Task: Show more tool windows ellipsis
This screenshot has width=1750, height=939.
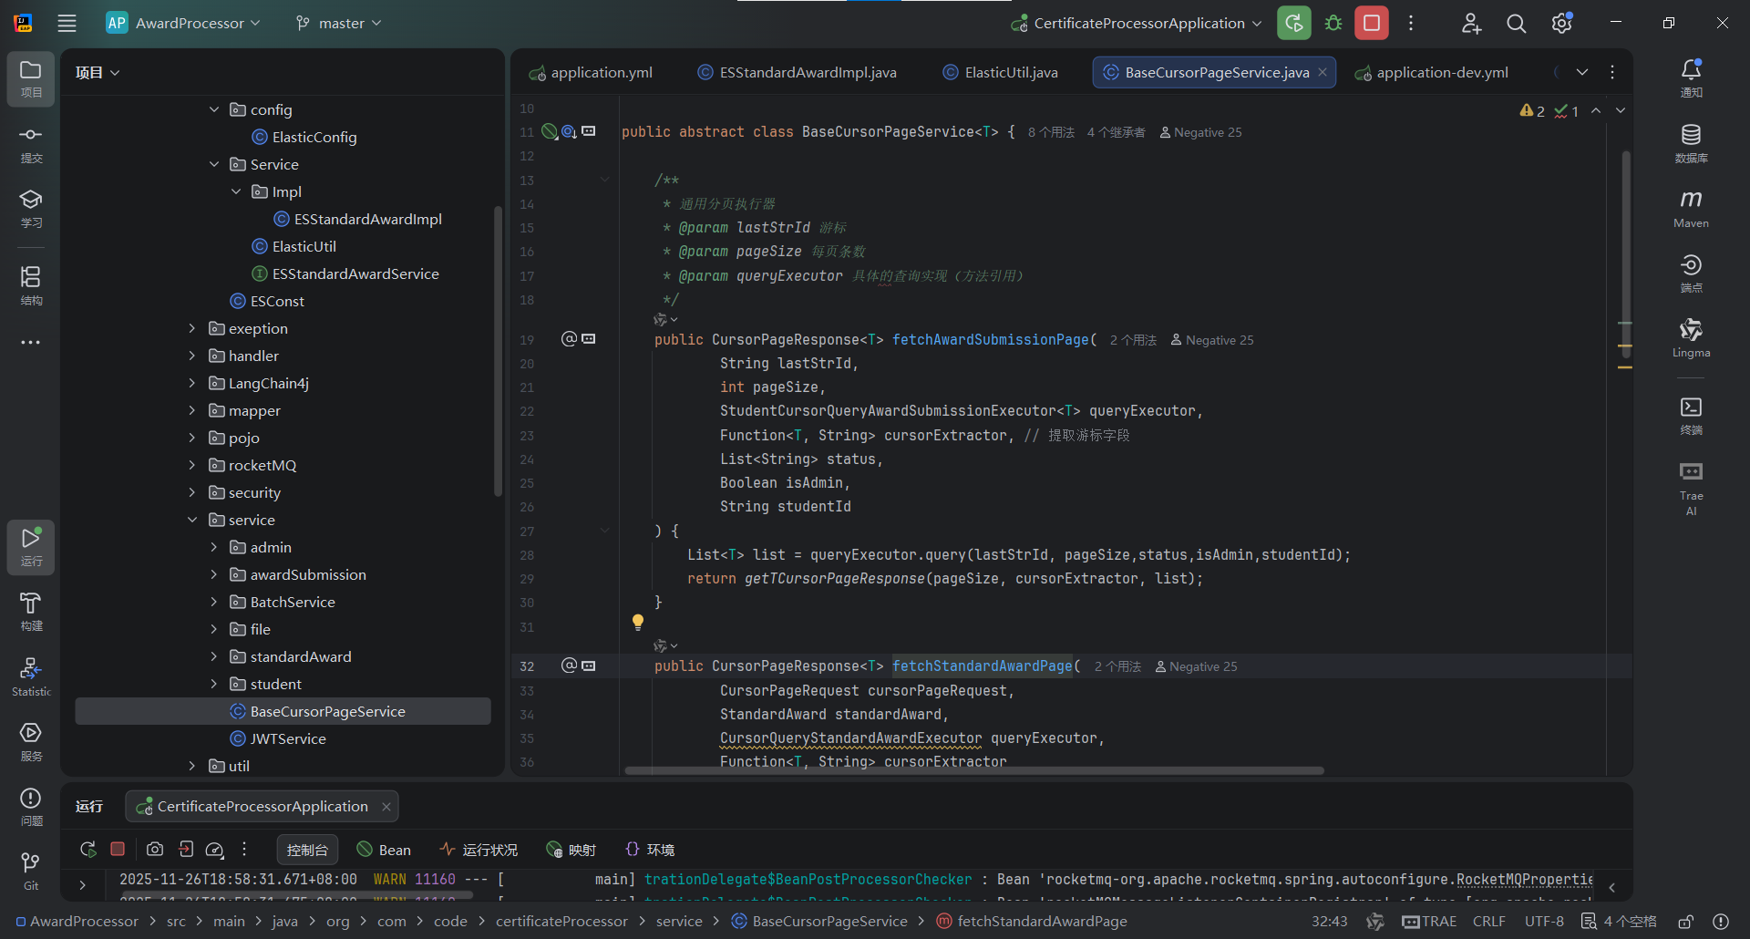Action: pyautogui.click(x=31, y=343)
